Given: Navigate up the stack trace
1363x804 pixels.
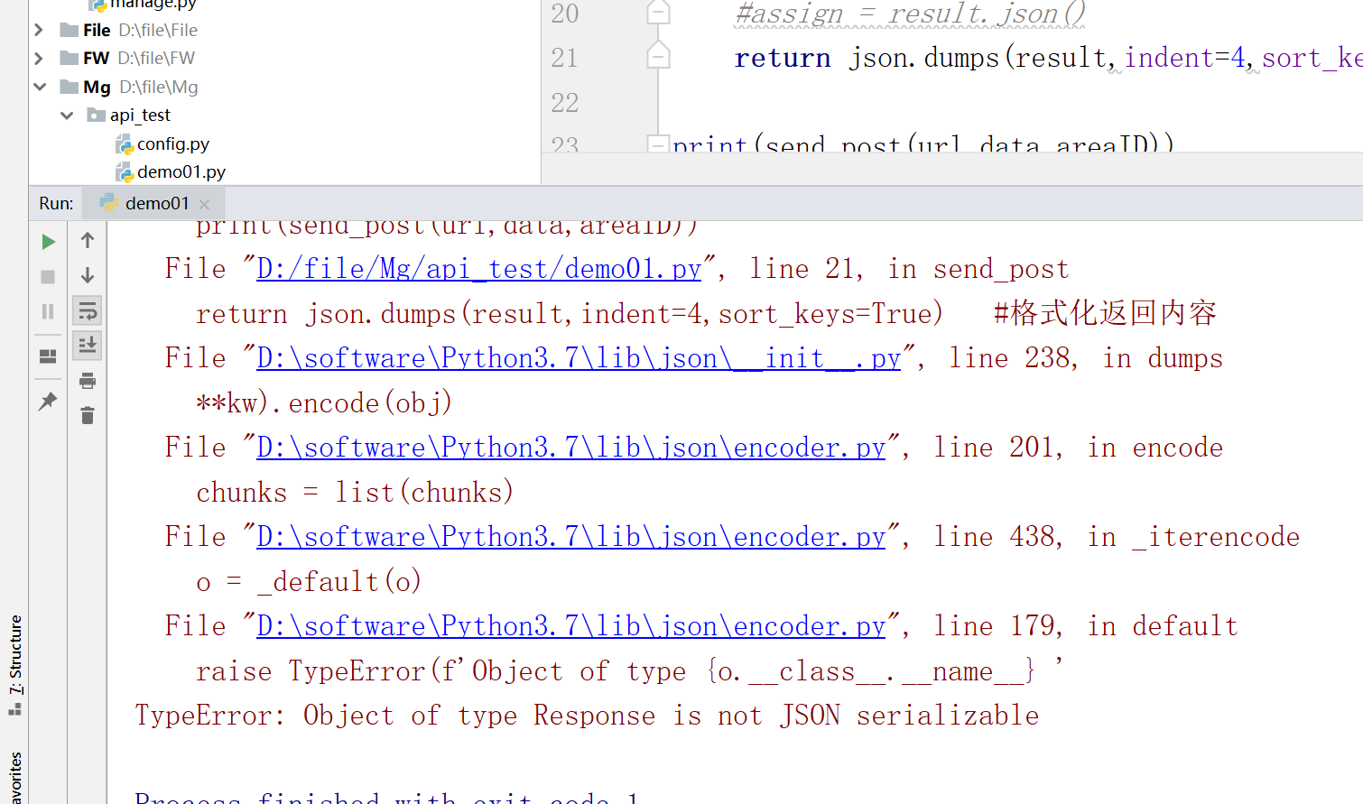Looking at the screenshot, I should (87, 240).
